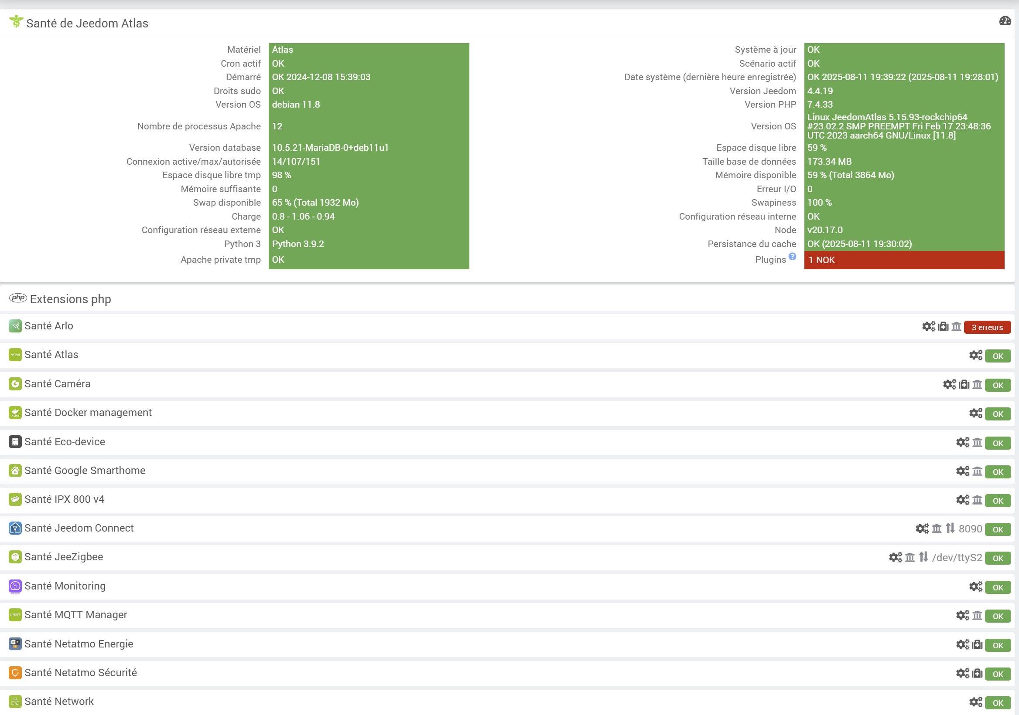The height and width of the screenshot is (715, 1019).
Task: Click the red 3 erreurs badge
Action: [x=987, y=328]
